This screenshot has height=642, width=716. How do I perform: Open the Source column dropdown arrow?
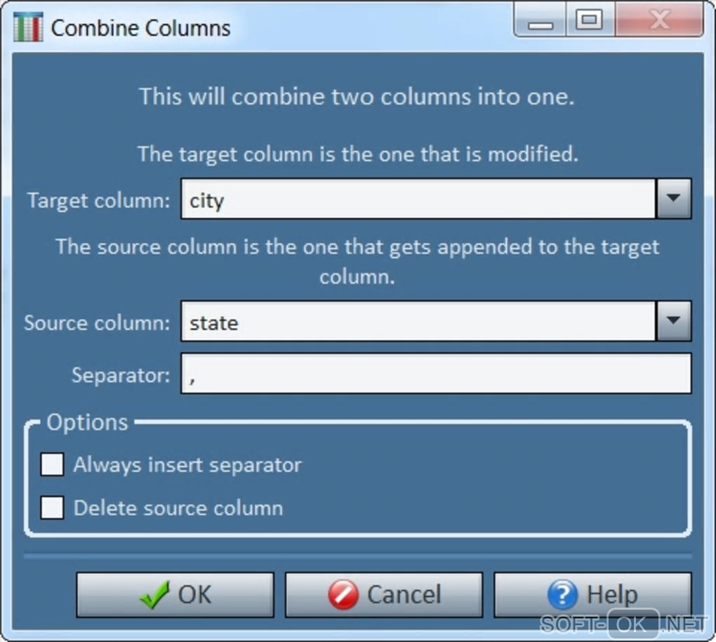coord(673,321)
